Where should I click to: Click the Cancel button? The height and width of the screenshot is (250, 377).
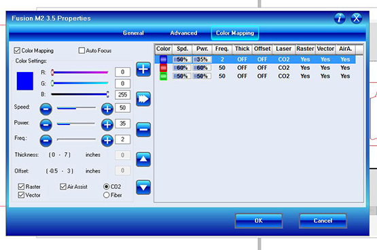pos(323,221)
